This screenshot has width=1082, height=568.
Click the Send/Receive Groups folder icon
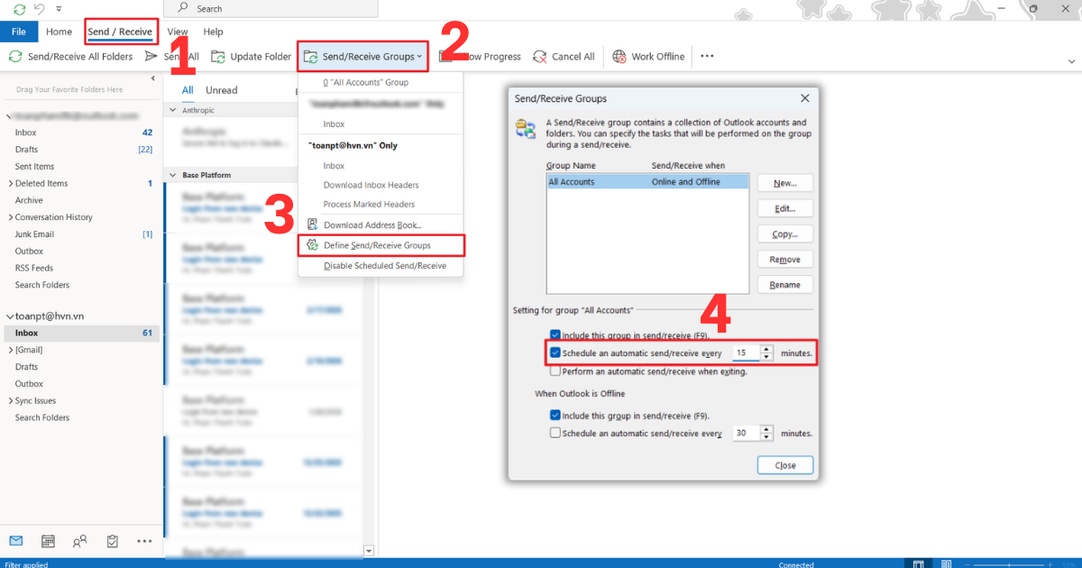(x=311, y=57)
